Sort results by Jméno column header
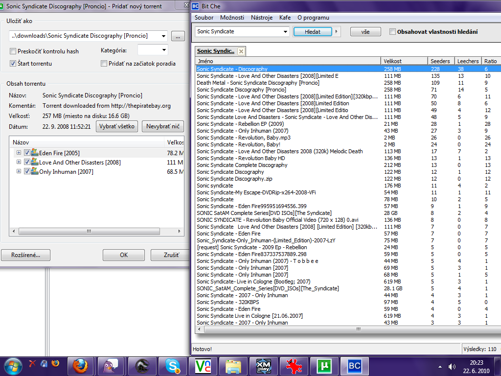 coord(288,61)
